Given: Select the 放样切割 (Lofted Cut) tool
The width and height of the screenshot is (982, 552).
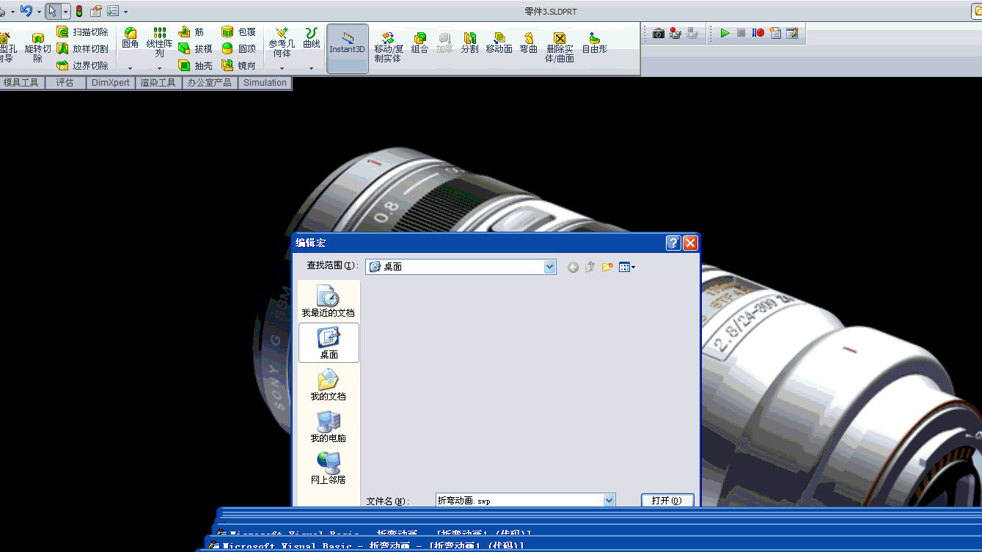Looking at the screenshot, I should (x=82, y=49).
